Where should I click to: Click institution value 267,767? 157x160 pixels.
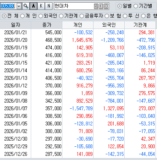[x=147, y=78]
